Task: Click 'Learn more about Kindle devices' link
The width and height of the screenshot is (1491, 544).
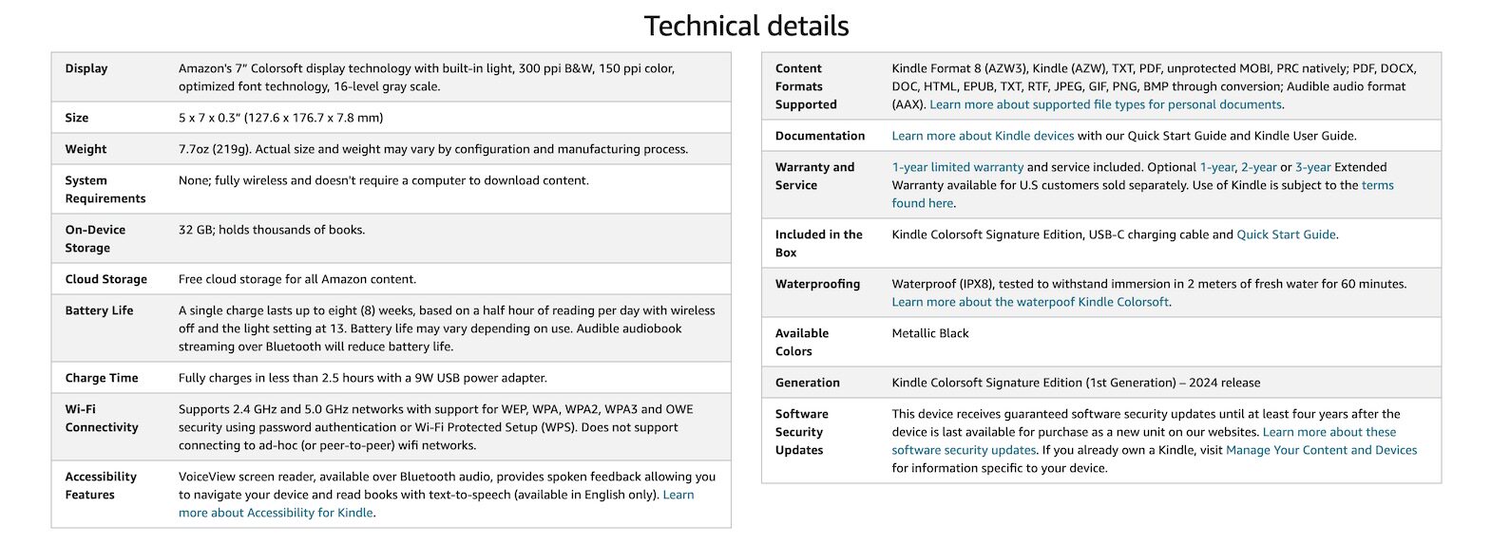Action: [983, 136]
